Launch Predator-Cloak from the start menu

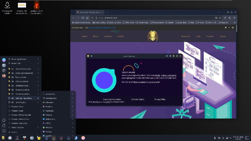point(24,111)
